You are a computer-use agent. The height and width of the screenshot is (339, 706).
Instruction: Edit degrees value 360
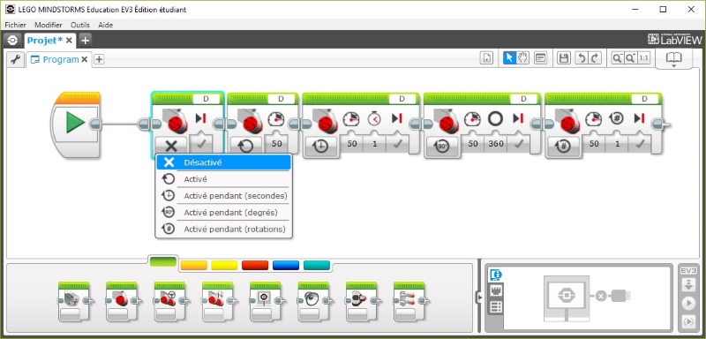pyautogui.click(x=496, y=144)
